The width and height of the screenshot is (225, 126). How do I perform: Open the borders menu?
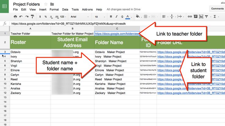click(x=146, y=16)
